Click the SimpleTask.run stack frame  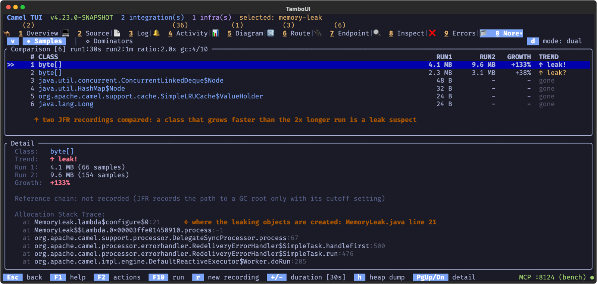(188, 254)
